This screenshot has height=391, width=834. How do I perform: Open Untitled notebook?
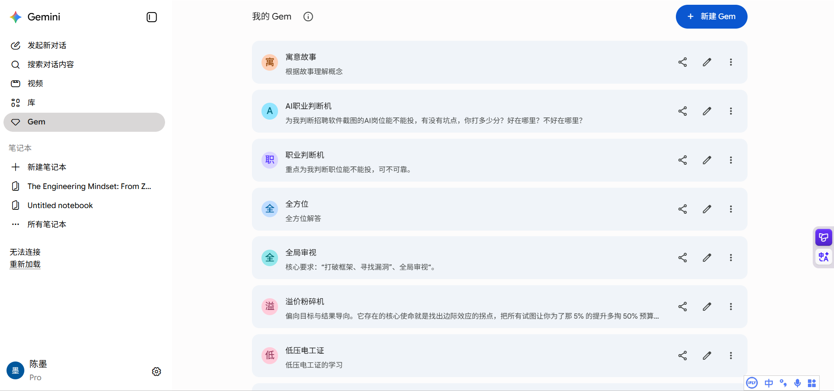coord(84,205)
